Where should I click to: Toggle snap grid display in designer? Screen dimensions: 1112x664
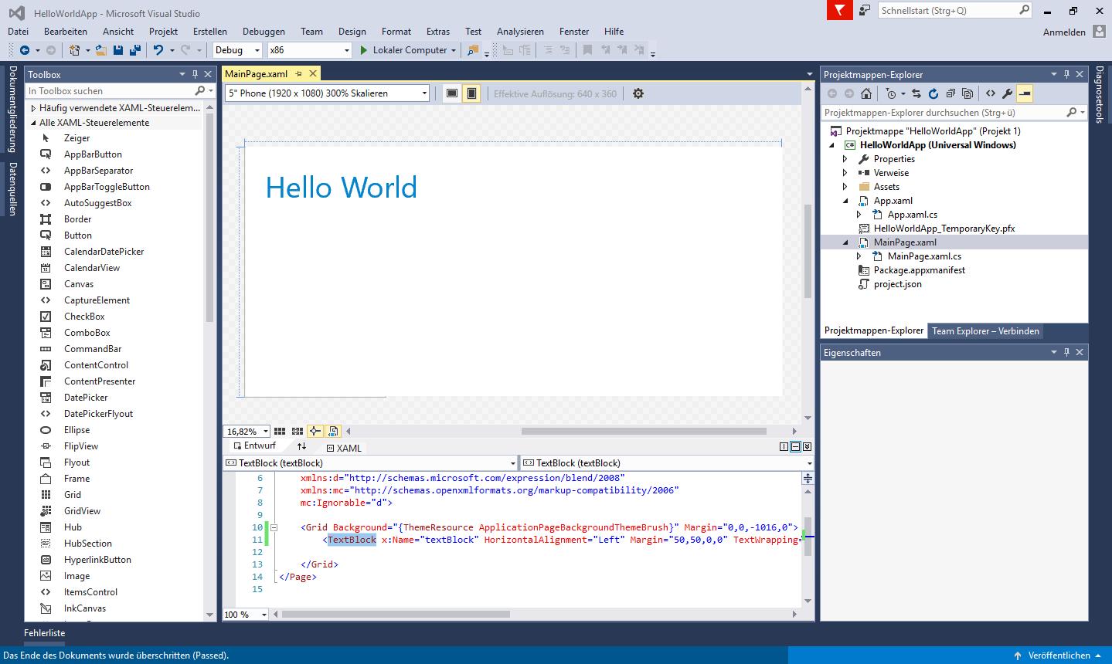click(x=280, y=432)
